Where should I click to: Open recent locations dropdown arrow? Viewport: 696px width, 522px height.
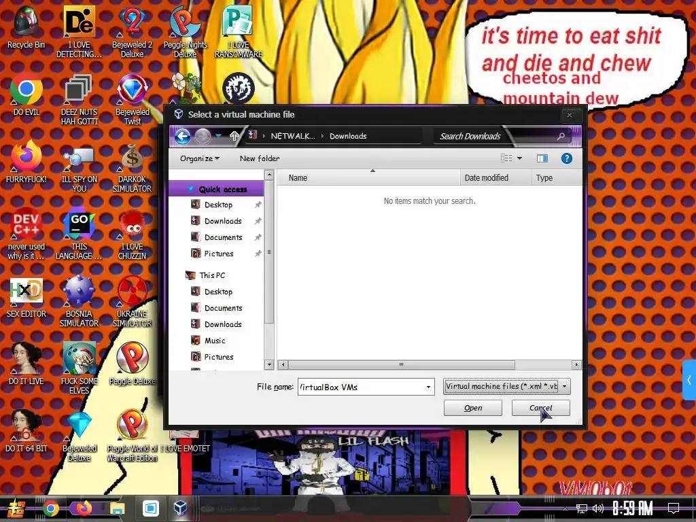pyautogui.click(x=218, y=135)
